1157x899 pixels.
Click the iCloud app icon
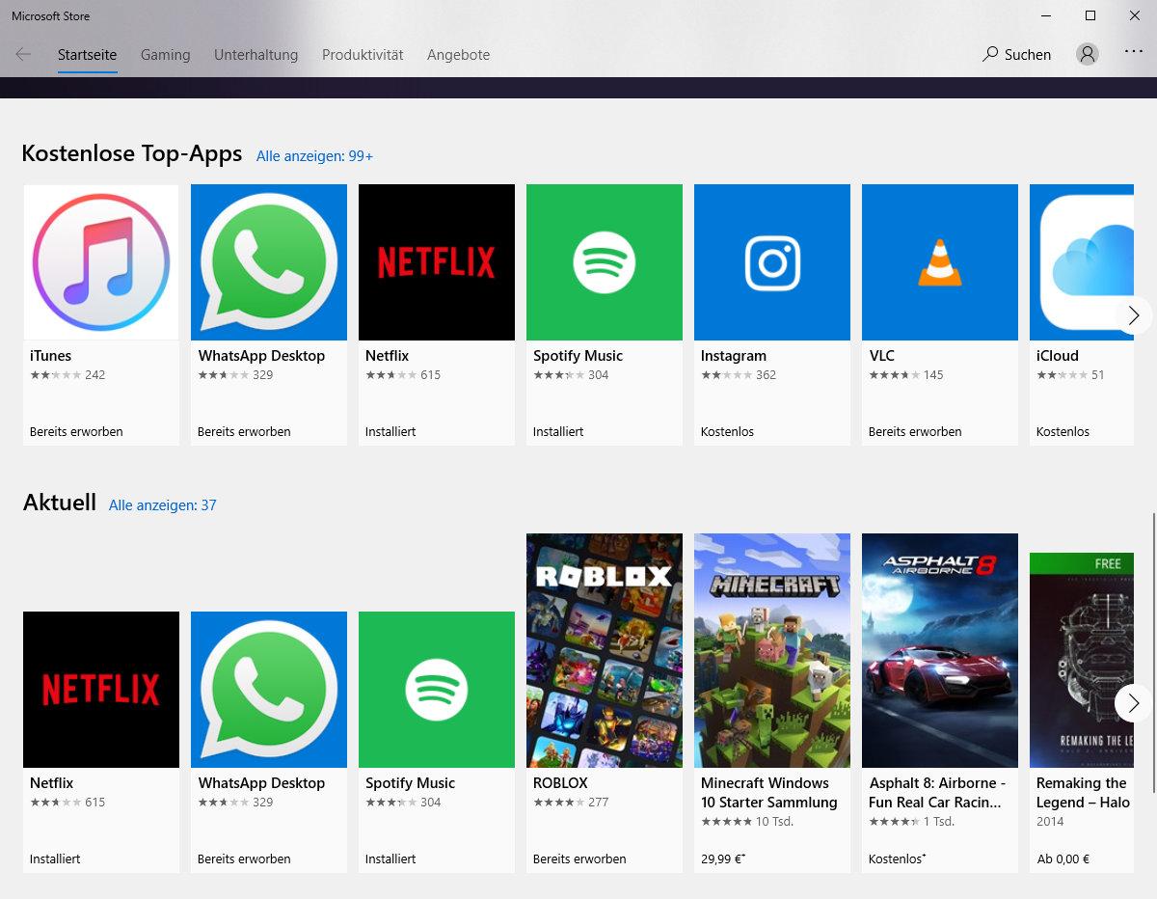pos(1080,262)
